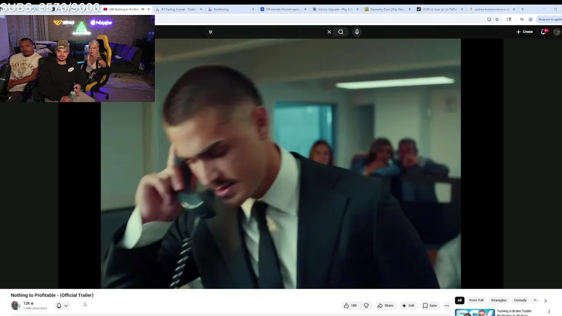Click in the YouTube search field
This screenshot has width=562, height=316.
[x=266, y=32]
